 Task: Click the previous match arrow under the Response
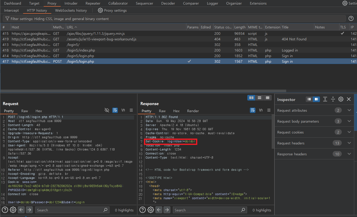pos(159,210)
